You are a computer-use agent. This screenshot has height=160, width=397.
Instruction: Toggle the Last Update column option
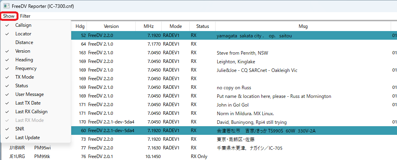coord(36,138)
